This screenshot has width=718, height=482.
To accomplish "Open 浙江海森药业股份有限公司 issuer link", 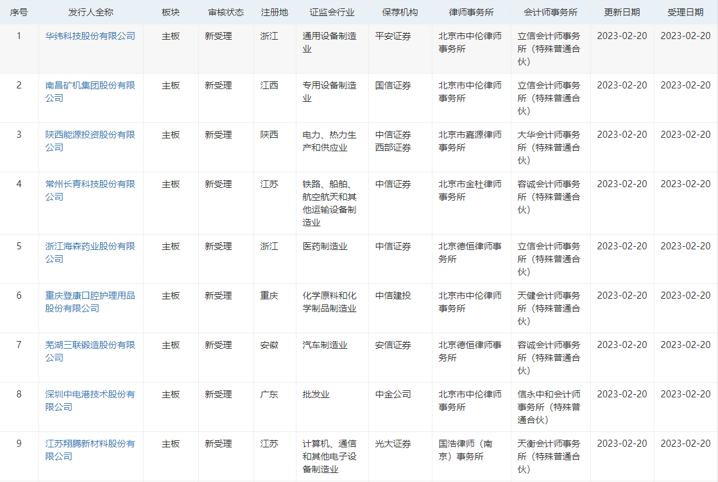I will [x=90, y=253].
